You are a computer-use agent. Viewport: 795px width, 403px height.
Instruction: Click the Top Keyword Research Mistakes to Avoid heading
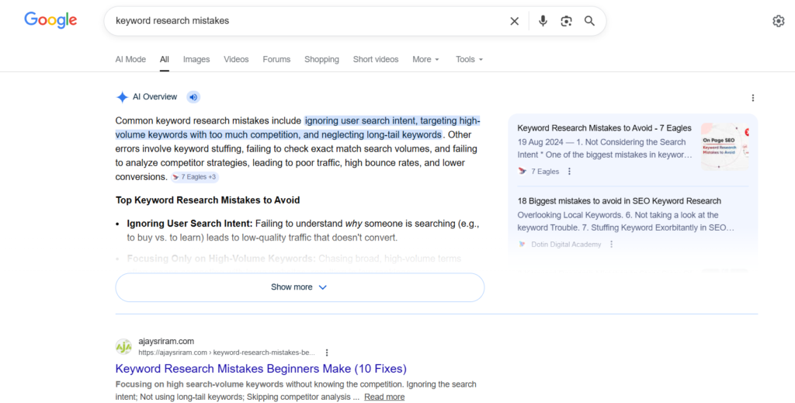click(x=207, y=200)
